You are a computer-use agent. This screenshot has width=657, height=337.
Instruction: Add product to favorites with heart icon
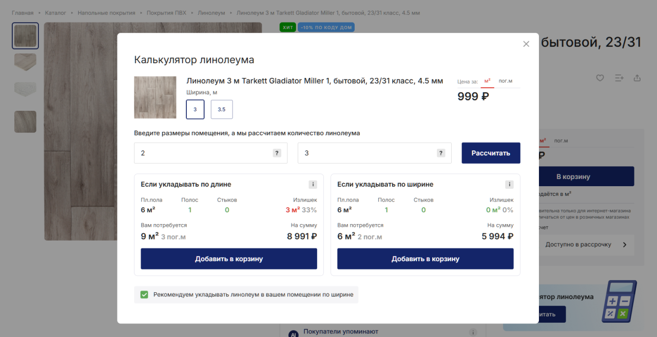point(600,78)
